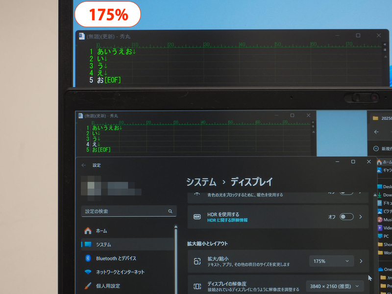Open the 3840 × 2160 resolution dropdown
Viewport: 392px width, 294px height.
click(x=334, y=285)
